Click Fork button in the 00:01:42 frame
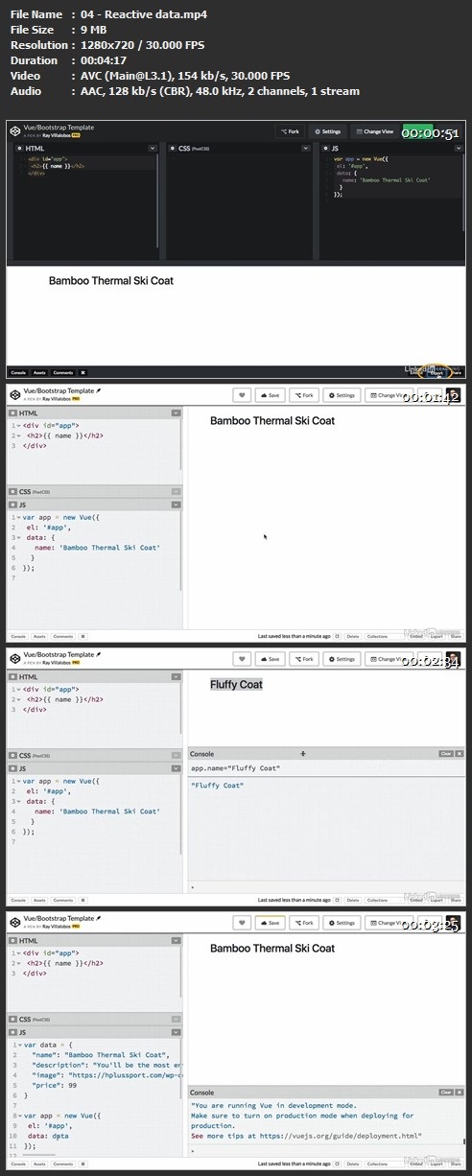472x1176 pixels. click(x=304, y=395)
